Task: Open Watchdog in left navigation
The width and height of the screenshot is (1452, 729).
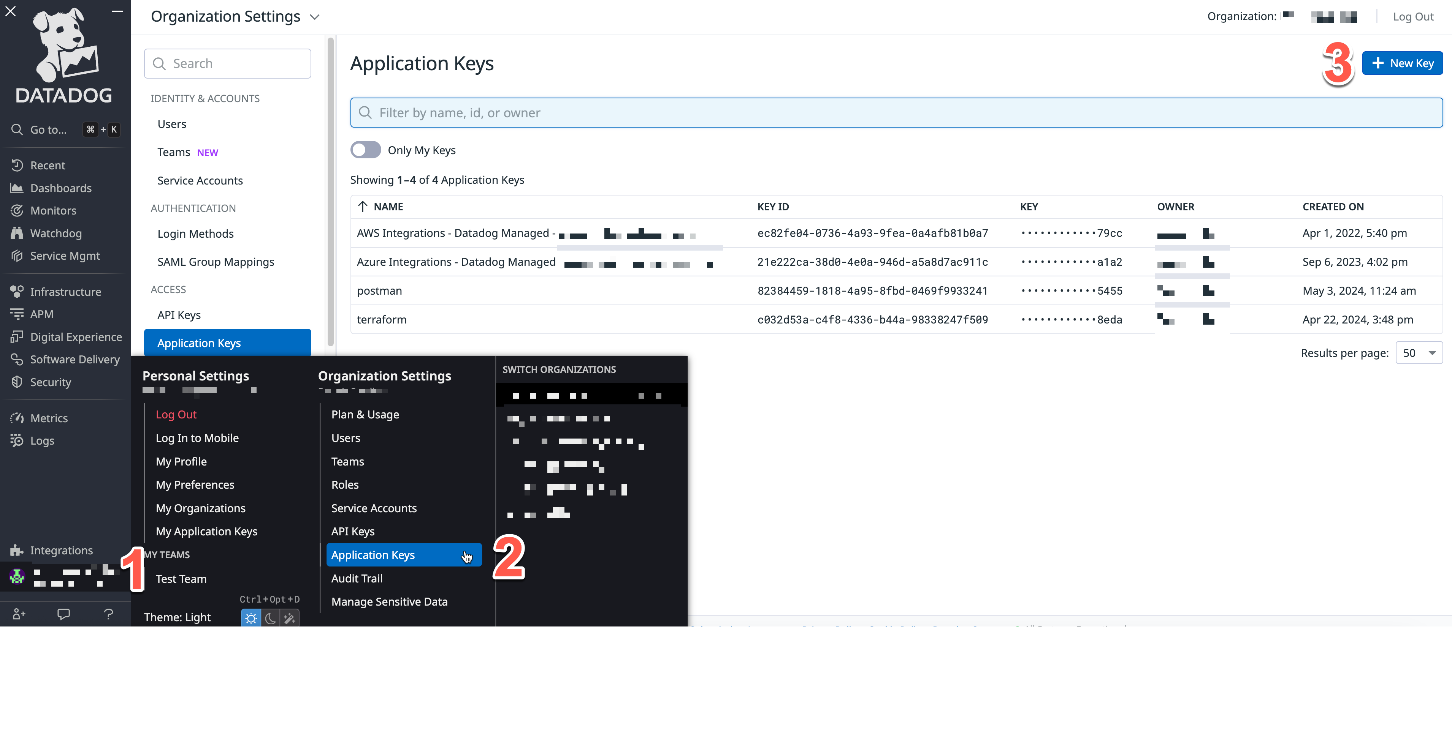Action: tap(55, 233)
